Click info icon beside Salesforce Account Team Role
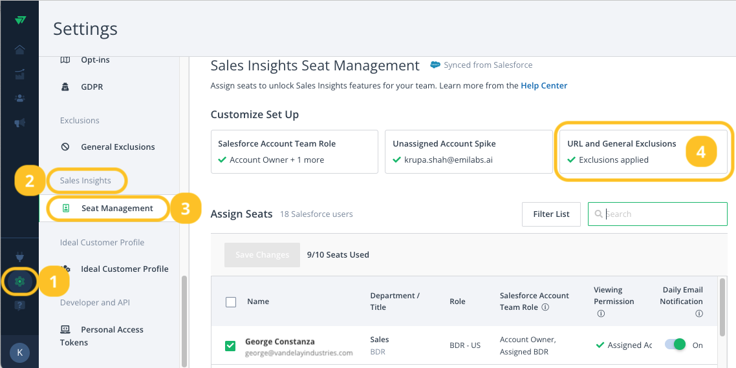Image resolution: width=736 pixels, height=368 pixels. pyautogui.click(x=545, y=307)
